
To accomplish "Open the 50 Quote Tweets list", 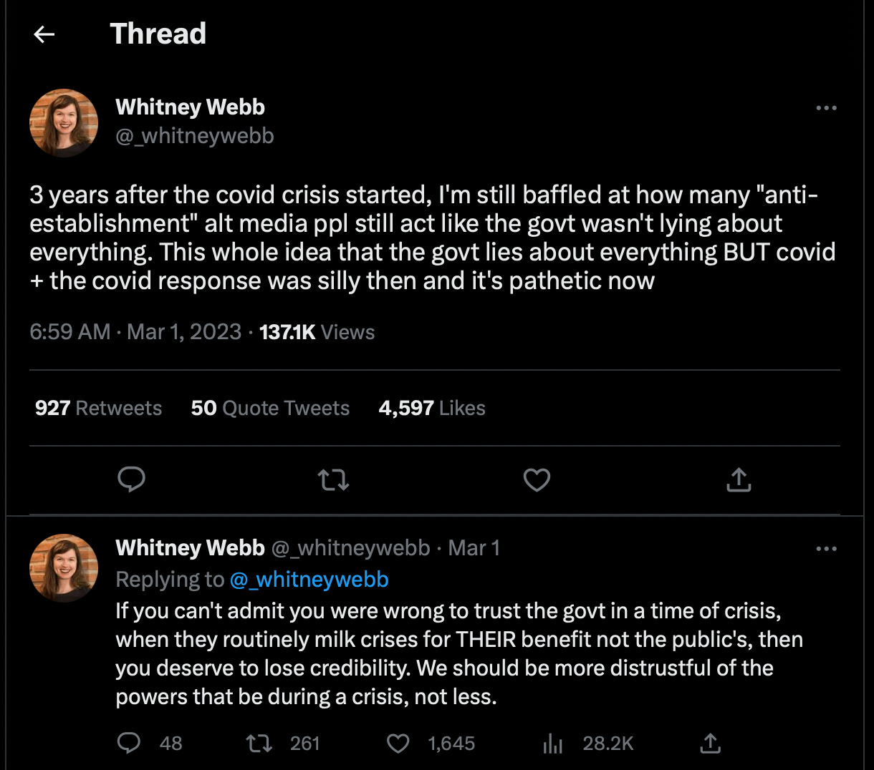I will click(270, 408).
